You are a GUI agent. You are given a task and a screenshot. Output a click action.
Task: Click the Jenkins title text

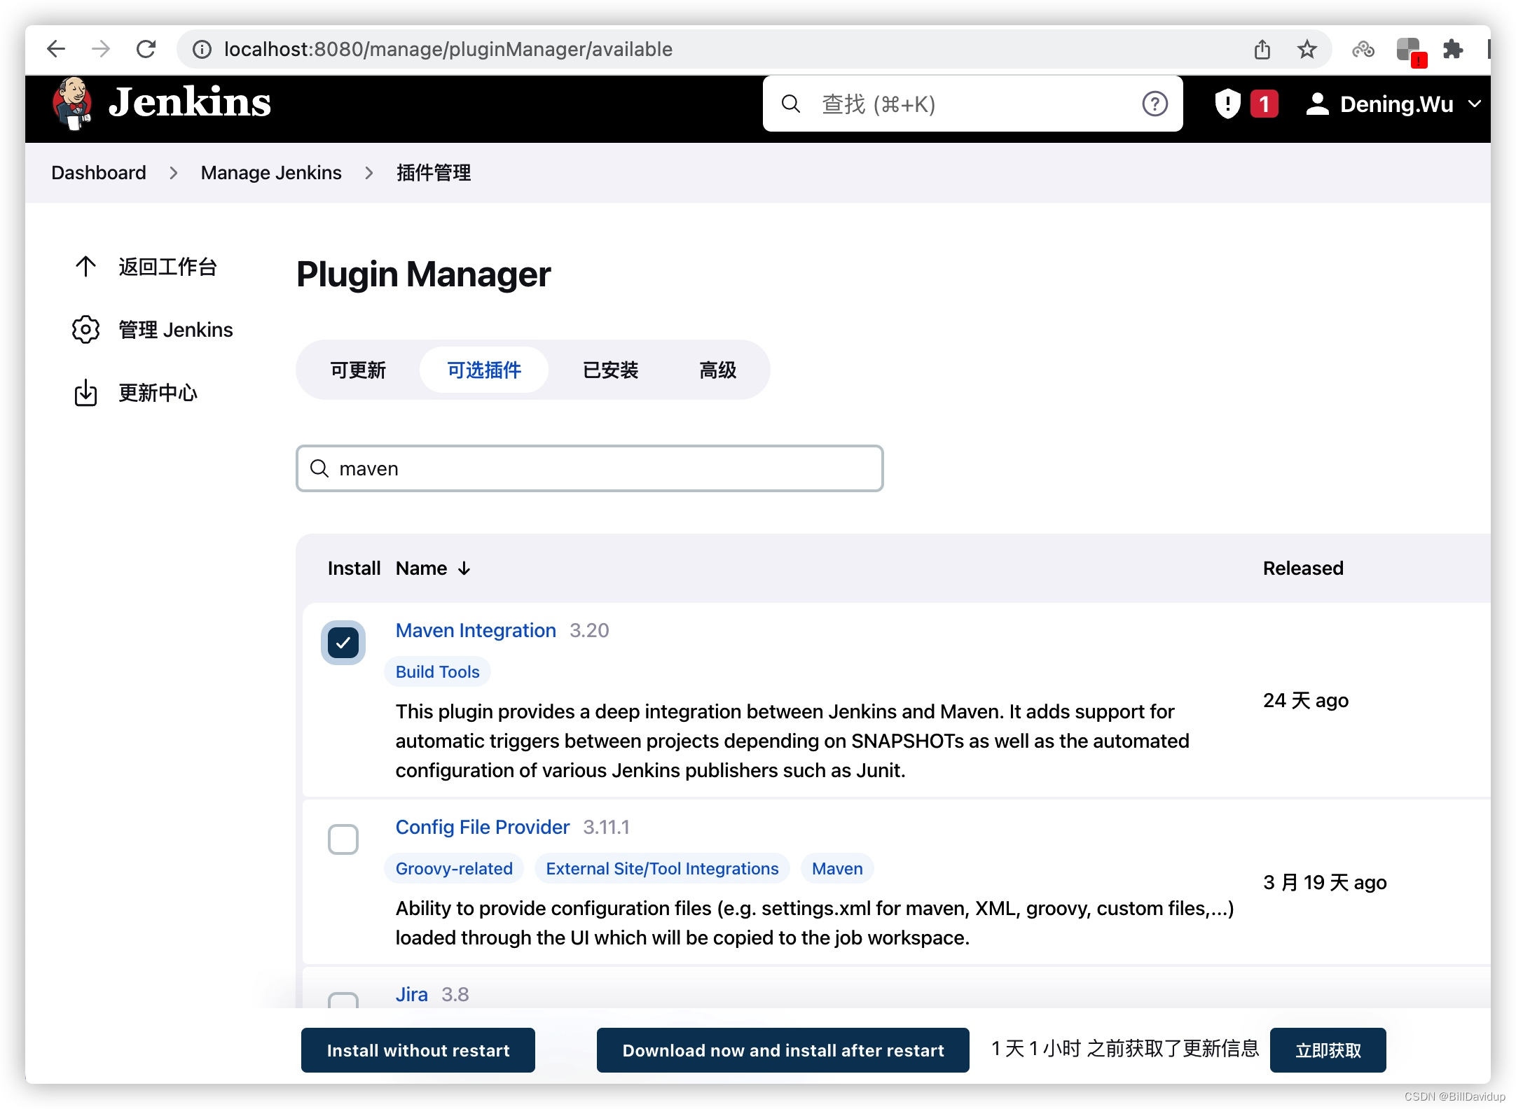[x=190, y=103]
